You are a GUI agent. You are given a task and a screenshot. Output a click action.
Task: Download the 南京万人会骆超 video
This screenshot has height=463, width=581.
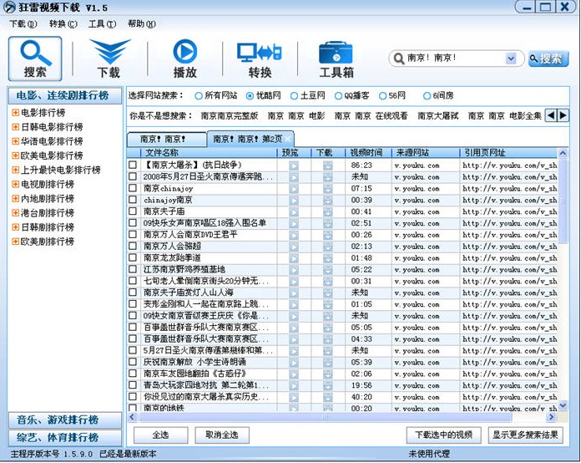tap(327, 247)
